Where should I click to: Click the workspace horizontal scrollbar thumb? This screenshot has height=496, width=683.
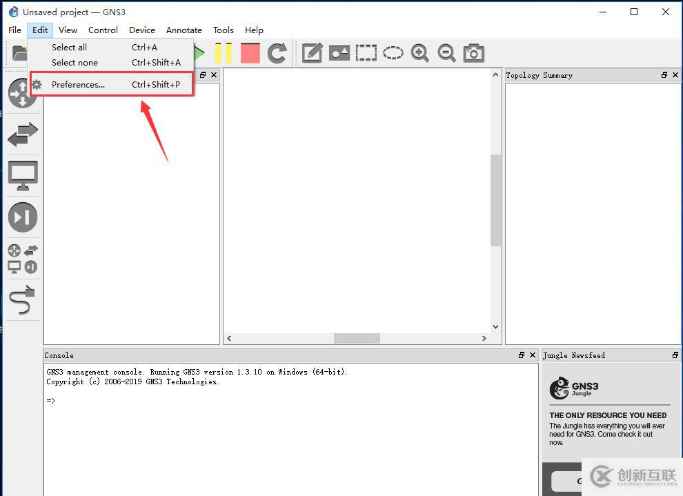(x=357, y=338)
